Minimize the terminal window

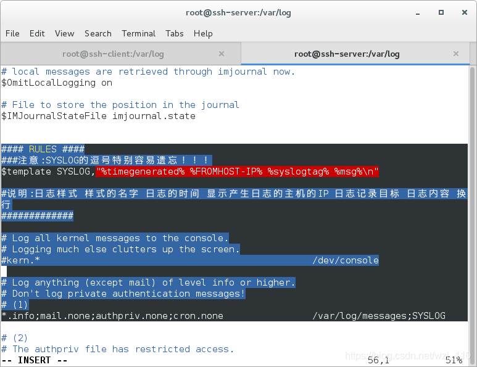pos(418,13)
